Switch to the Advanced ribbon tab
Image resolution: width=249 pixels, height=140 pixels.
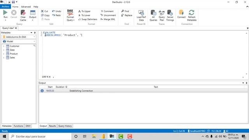coord(26,7)
